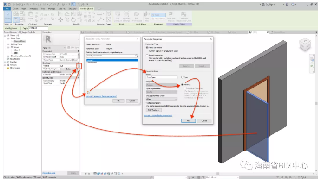Viewport: 321px width, 182px height.
Task: Click the Edit Tooltip button
Action: coord(154,110)
